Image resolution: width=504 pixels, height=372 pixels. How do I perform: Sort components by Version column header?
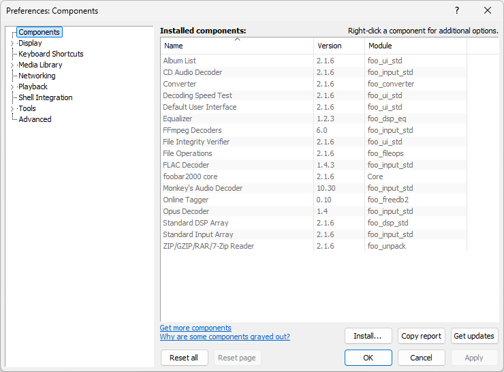[x=338, y=46]
